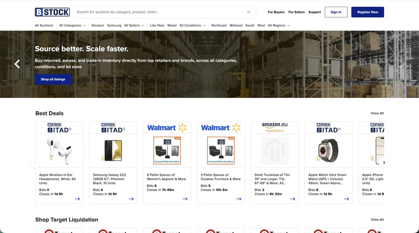Open the Truckload of TVs listing arrow
This screenshot has height=233, width=419.
[292, 199]
